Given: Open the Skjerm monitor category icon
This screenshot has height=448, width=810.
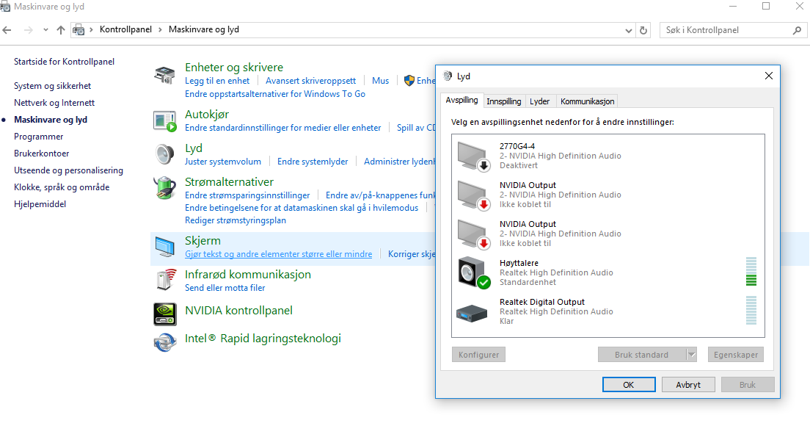Looking at the screenshot, I should point(165,247).
